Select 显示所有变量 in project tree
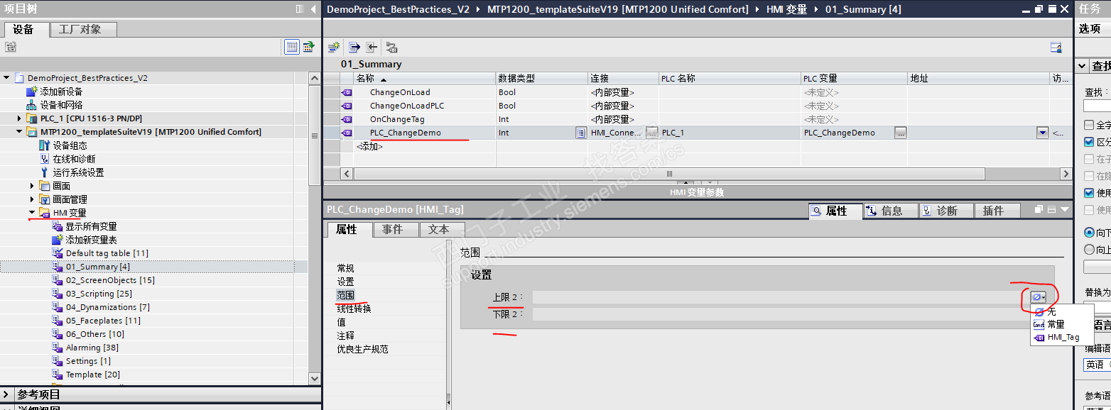1111x410 pixels. [91, 226]
